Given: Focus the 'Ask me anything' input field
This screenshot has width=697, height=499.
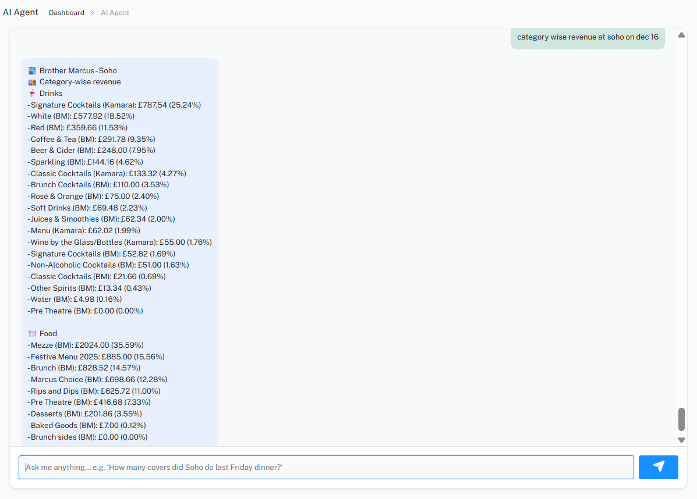Looking at the screenshot, I should 326,467.
